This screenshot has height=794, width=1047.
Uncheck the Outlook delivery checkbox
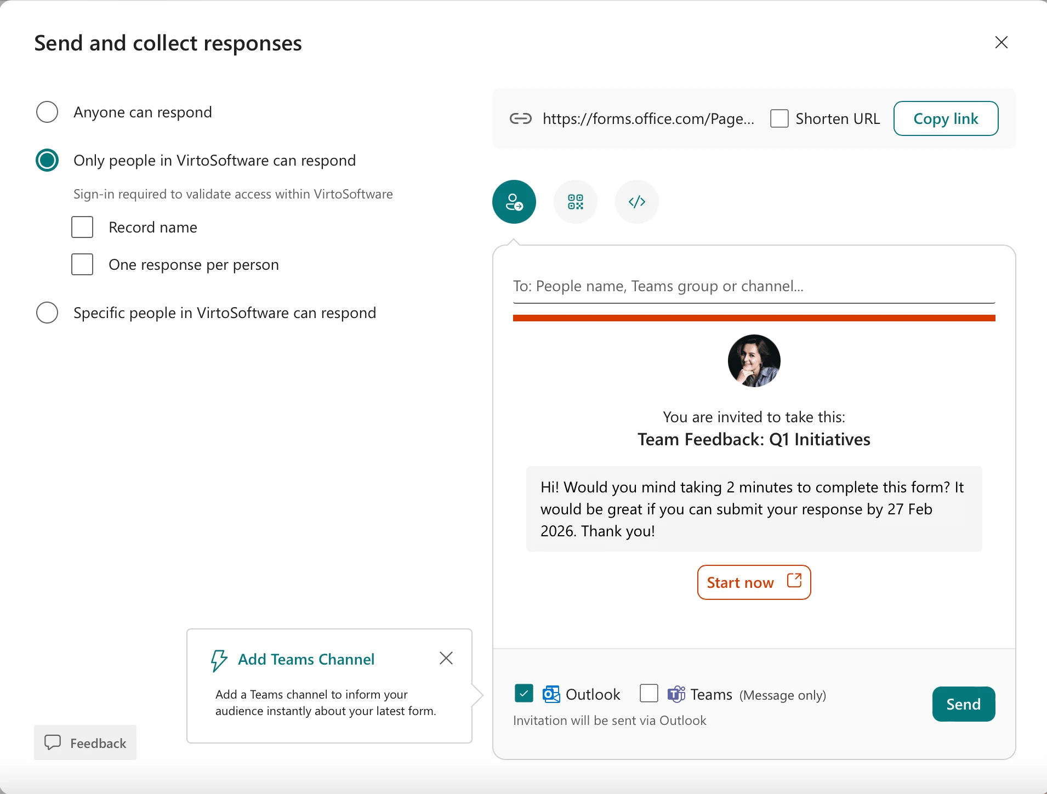[x=523, y=694]
